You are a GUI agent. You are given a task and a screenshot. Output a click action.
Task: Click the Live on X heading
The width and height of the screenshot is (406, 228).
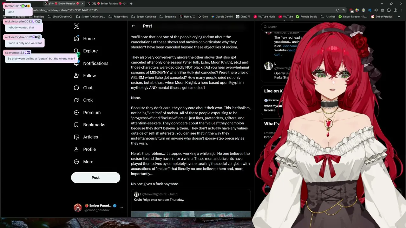(273, 91)
